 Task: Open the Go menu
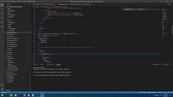pyautogui.click(x=21, y=1)
